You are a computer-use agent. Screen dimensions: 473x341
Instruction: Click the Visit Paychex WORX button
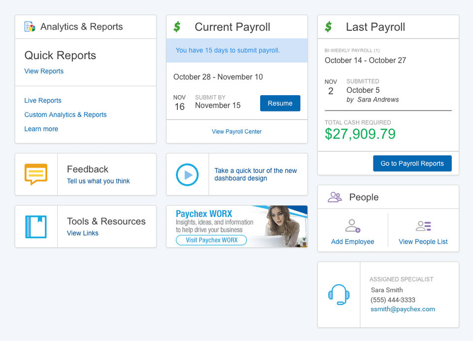point(211,240)
